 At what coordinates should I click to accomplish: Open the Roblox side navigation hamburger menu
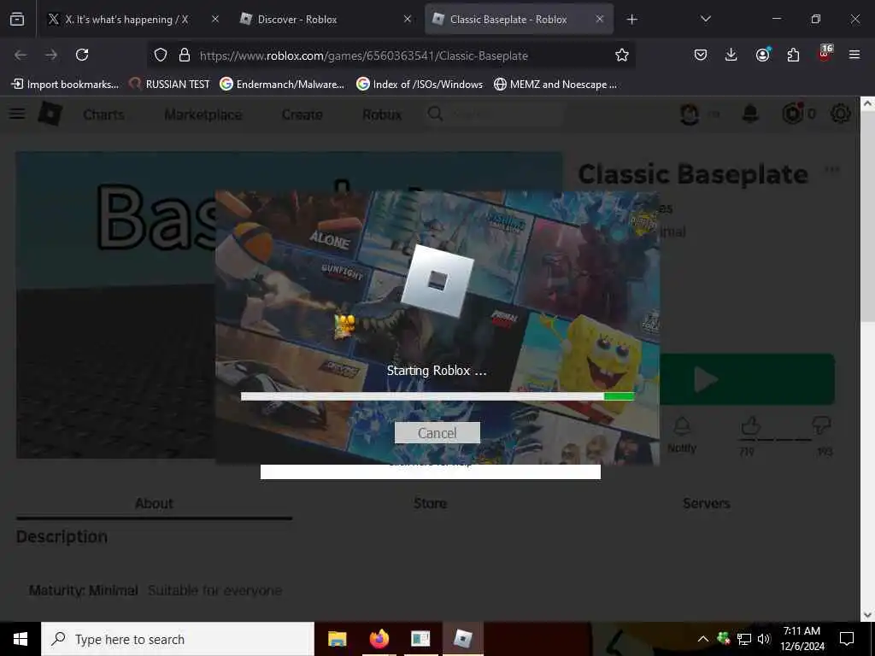coord(17,114)
